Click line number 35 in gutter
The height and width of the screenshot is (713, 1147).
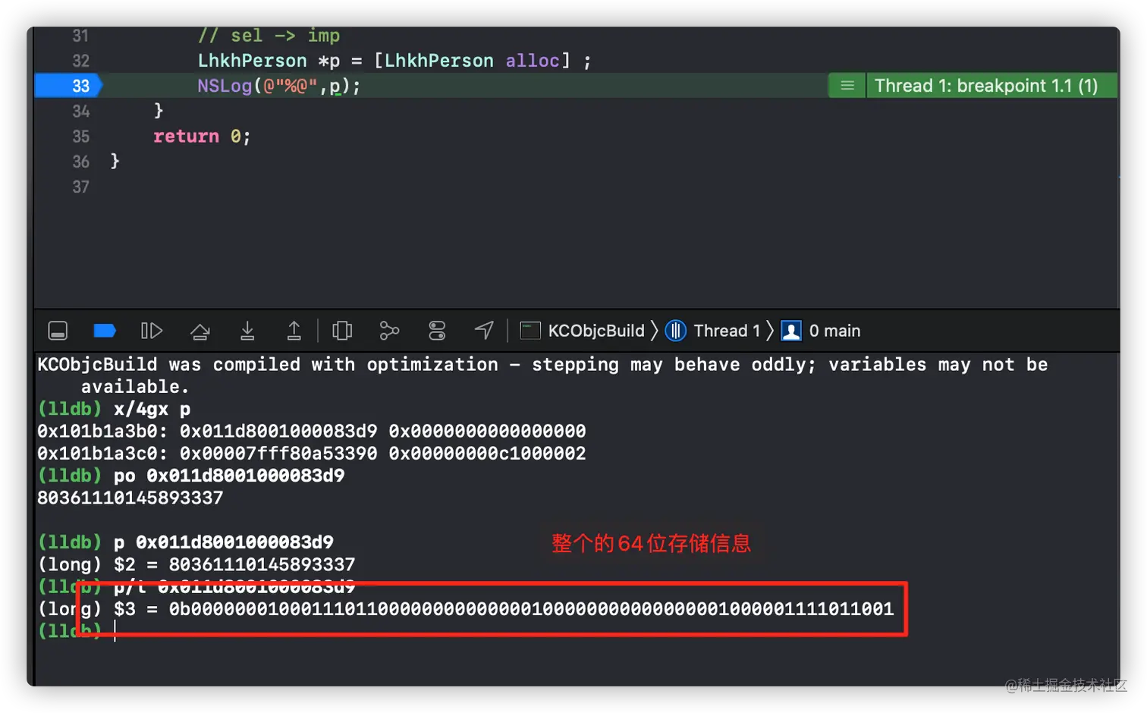point(80,137)
